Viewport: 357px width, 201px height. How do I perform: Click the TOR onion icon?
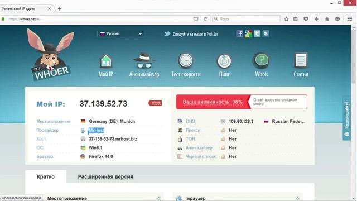[180, 139]
